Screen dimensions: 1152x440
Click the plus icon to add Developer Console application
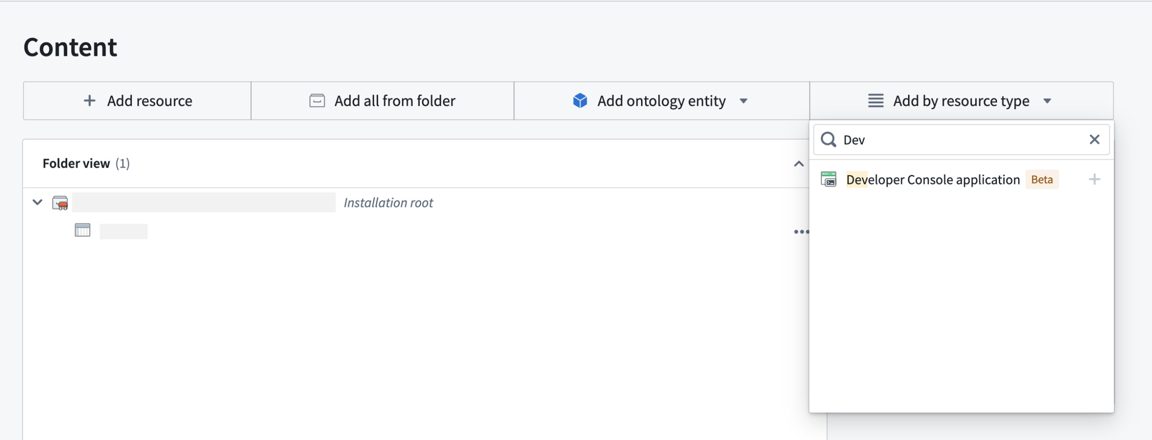[1095, 179]
